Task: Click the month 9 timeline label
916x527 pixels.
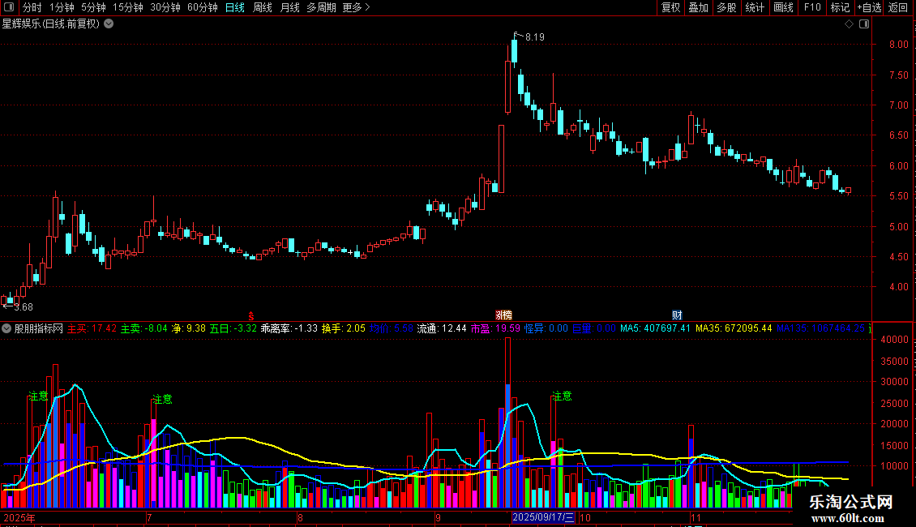Action: click(x=438, y=517)
